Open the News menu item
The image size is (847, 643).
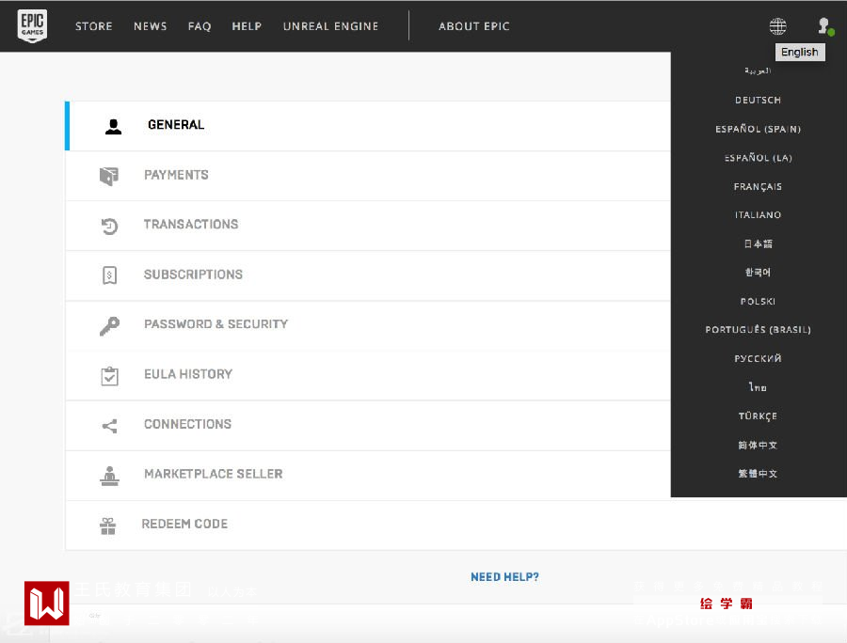click(x=151, y=26)
